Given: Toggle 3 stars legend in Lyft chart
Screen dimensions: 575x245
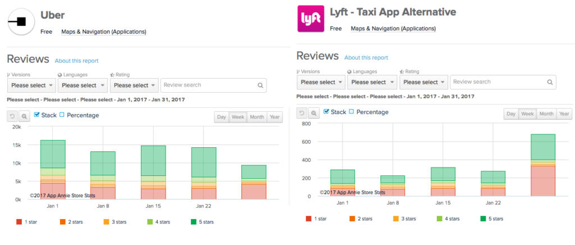Looking at the screenshot, I should 404,219.
